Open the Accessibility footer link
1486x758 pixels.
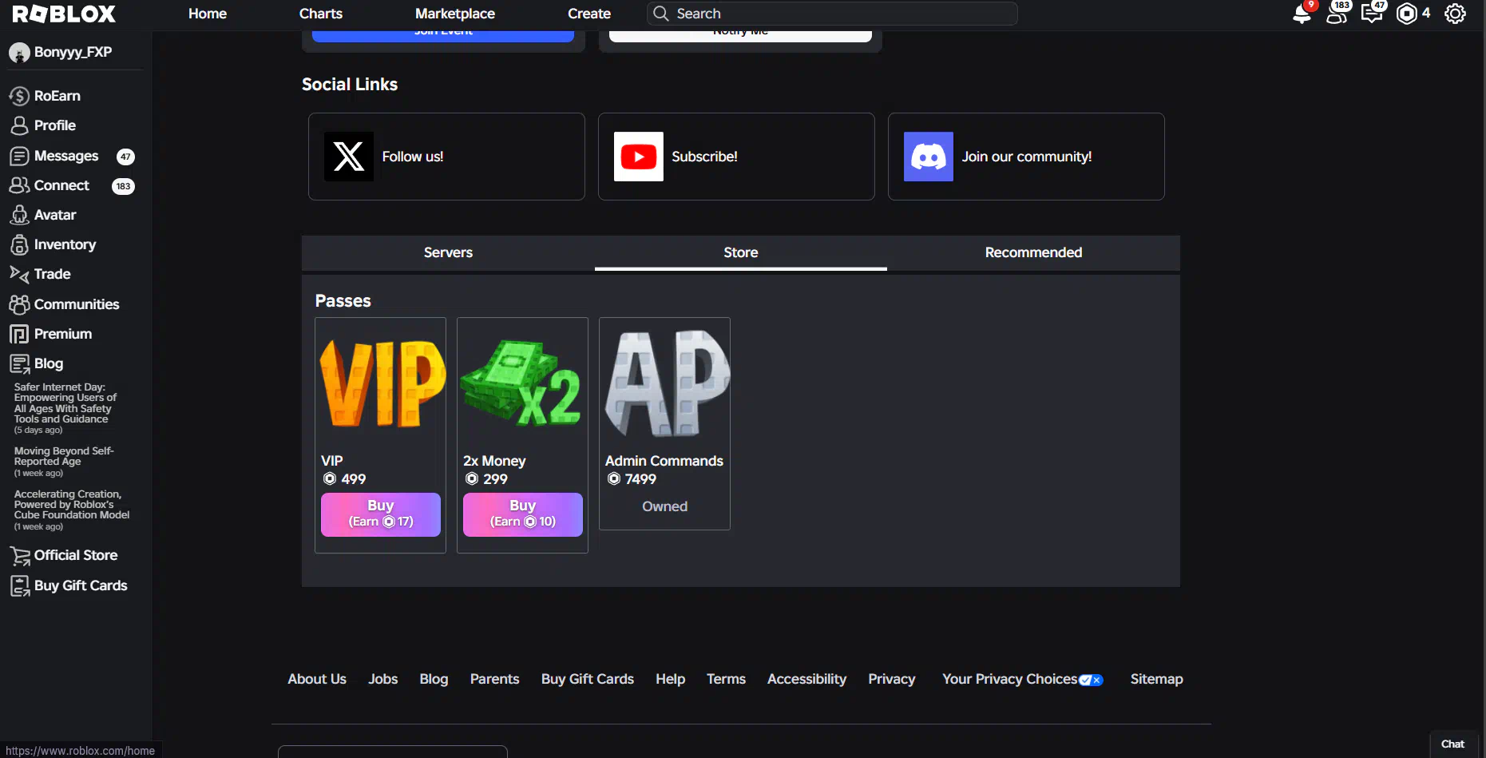click(806, 679)
